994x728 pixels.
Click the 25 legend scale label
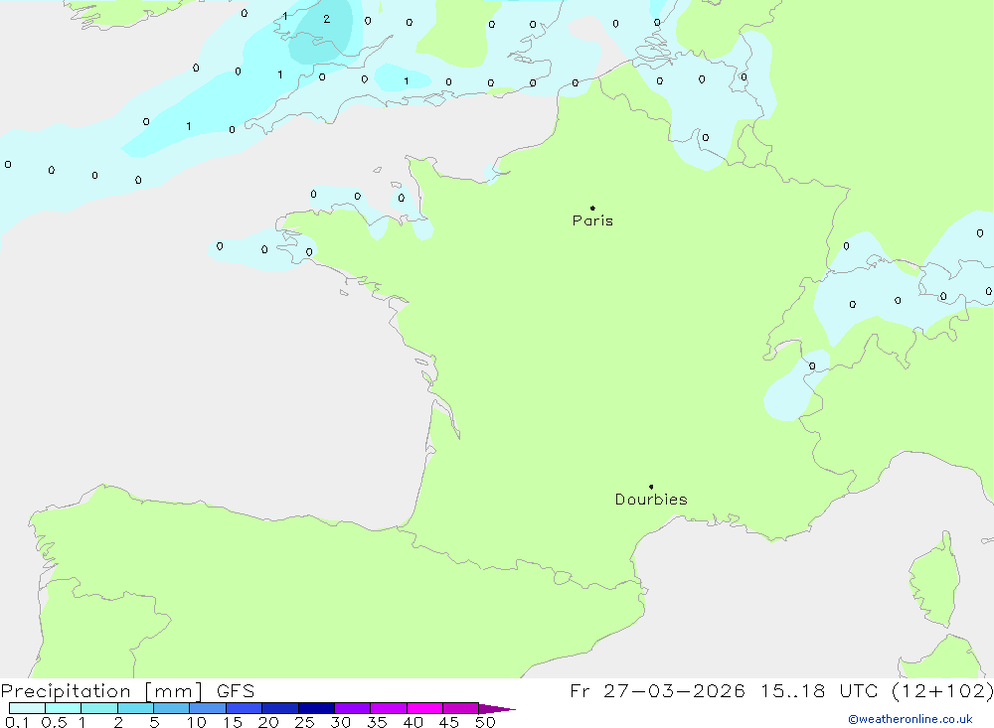[x=305, y=722]
